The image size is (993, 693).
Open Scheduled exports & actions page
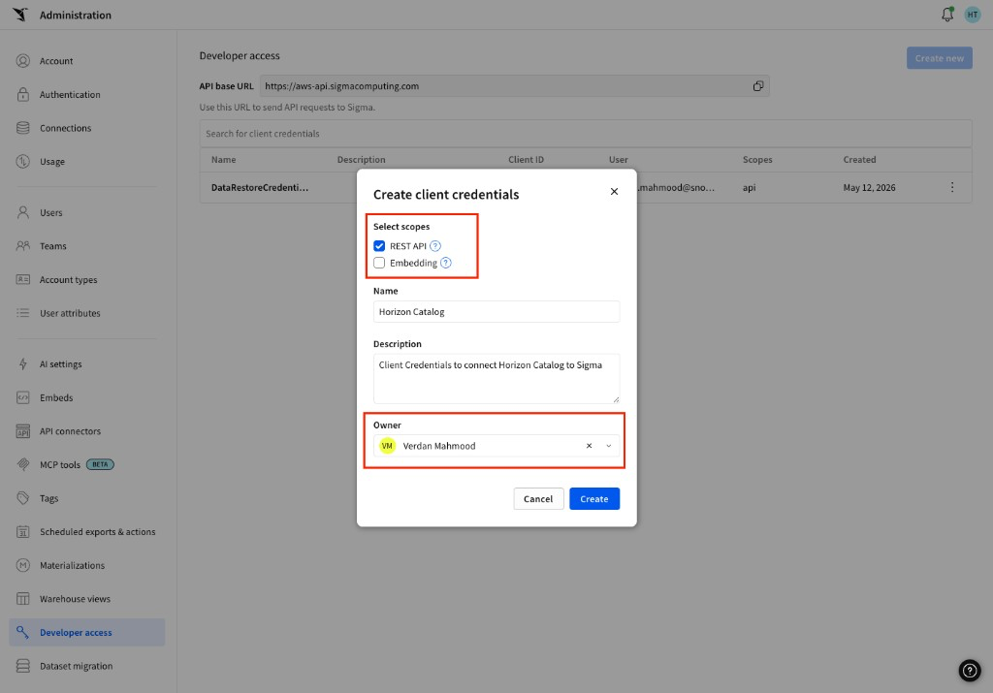(x=98, y=531)
